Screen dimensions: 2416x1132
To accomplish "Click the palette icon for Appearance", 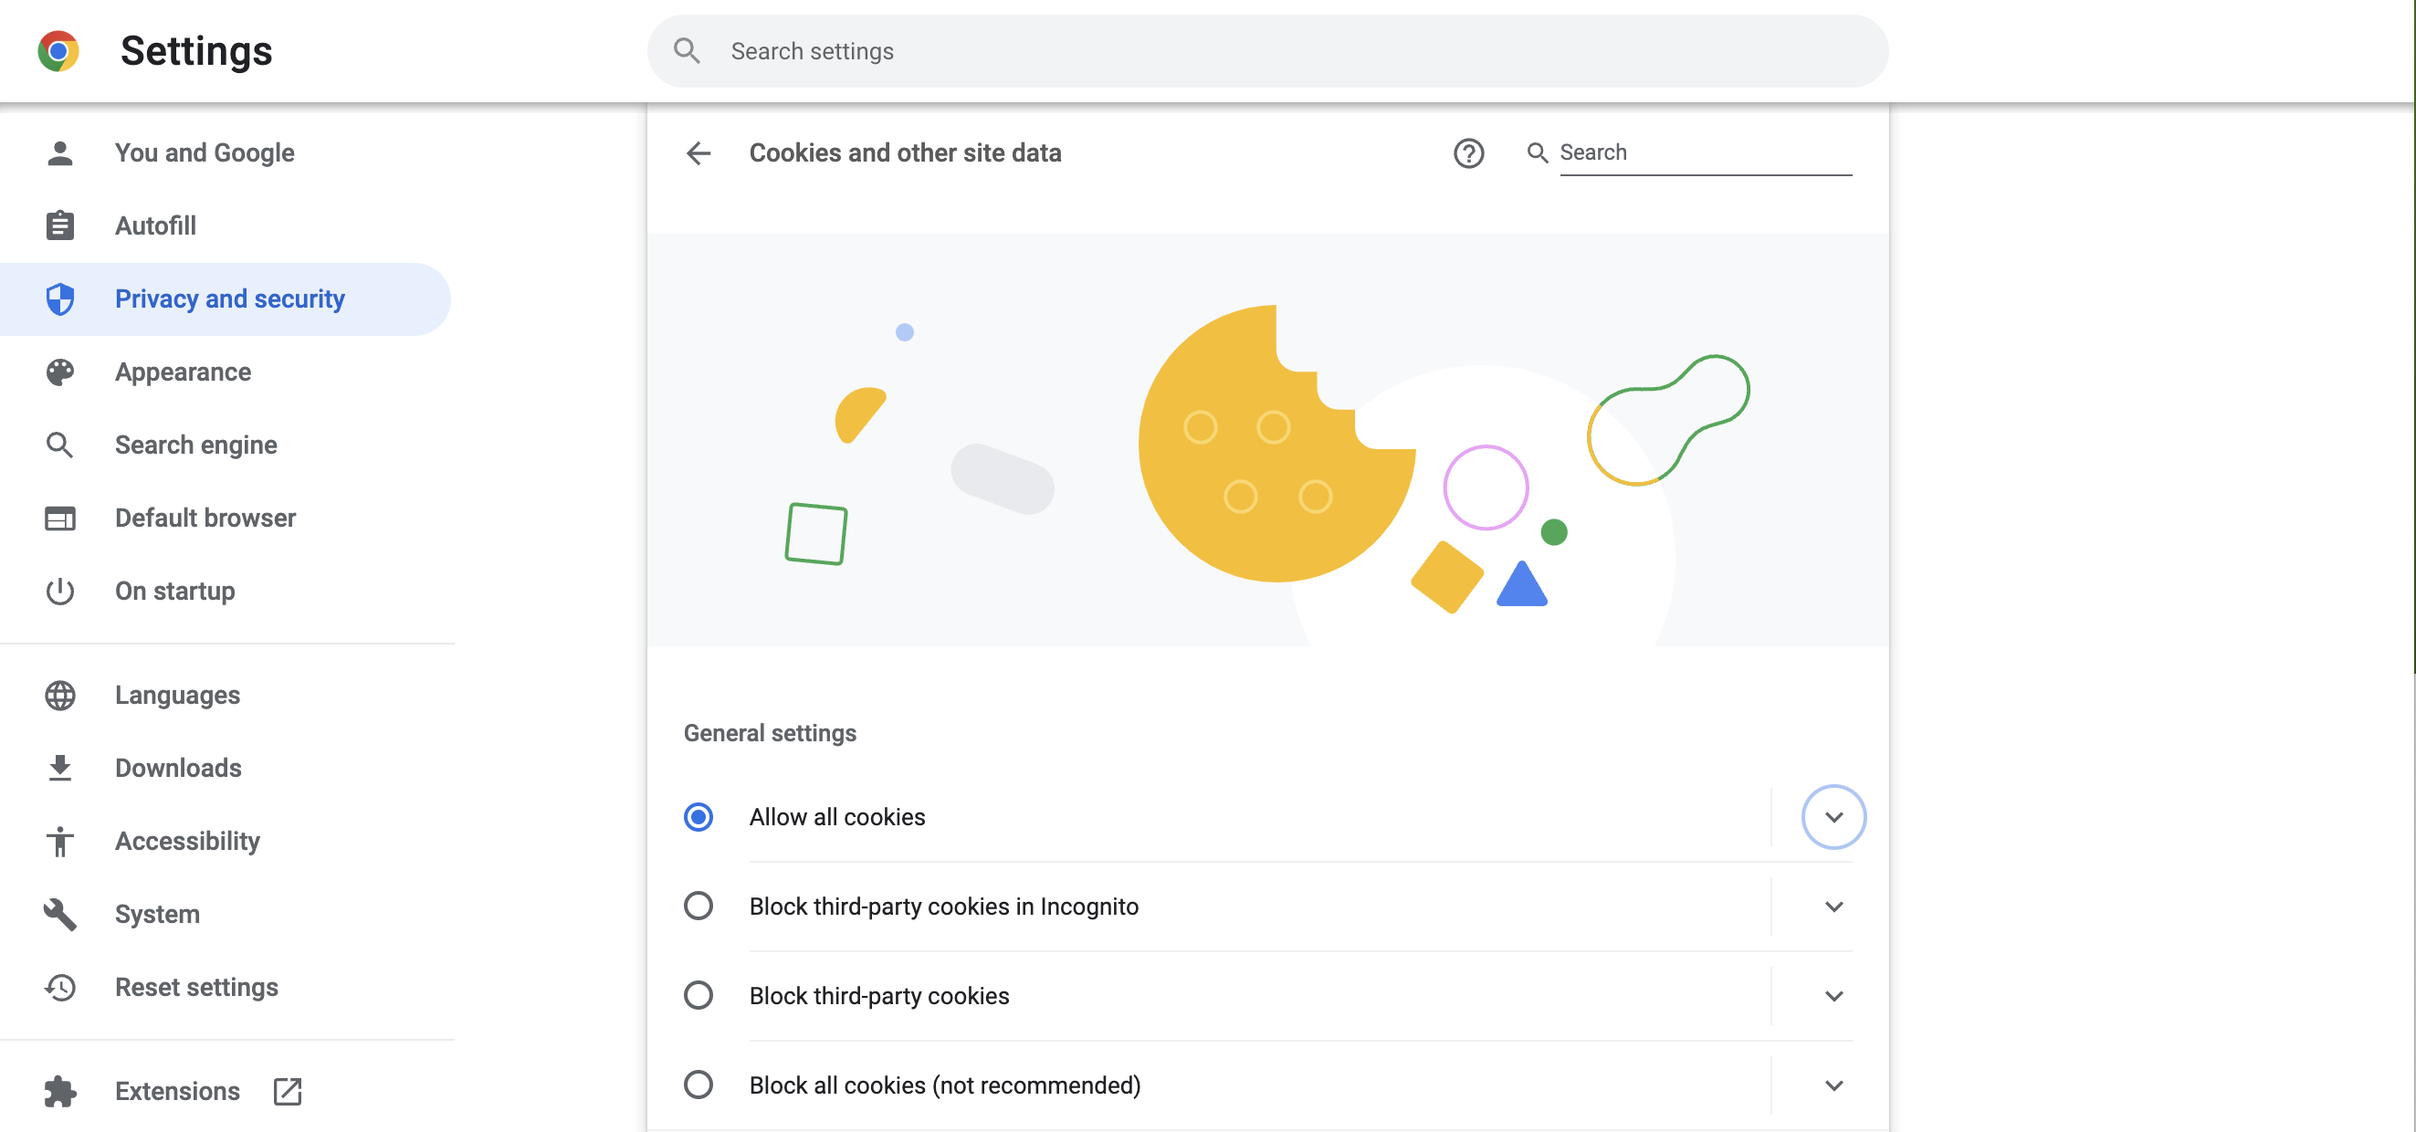I will point(60,372).
